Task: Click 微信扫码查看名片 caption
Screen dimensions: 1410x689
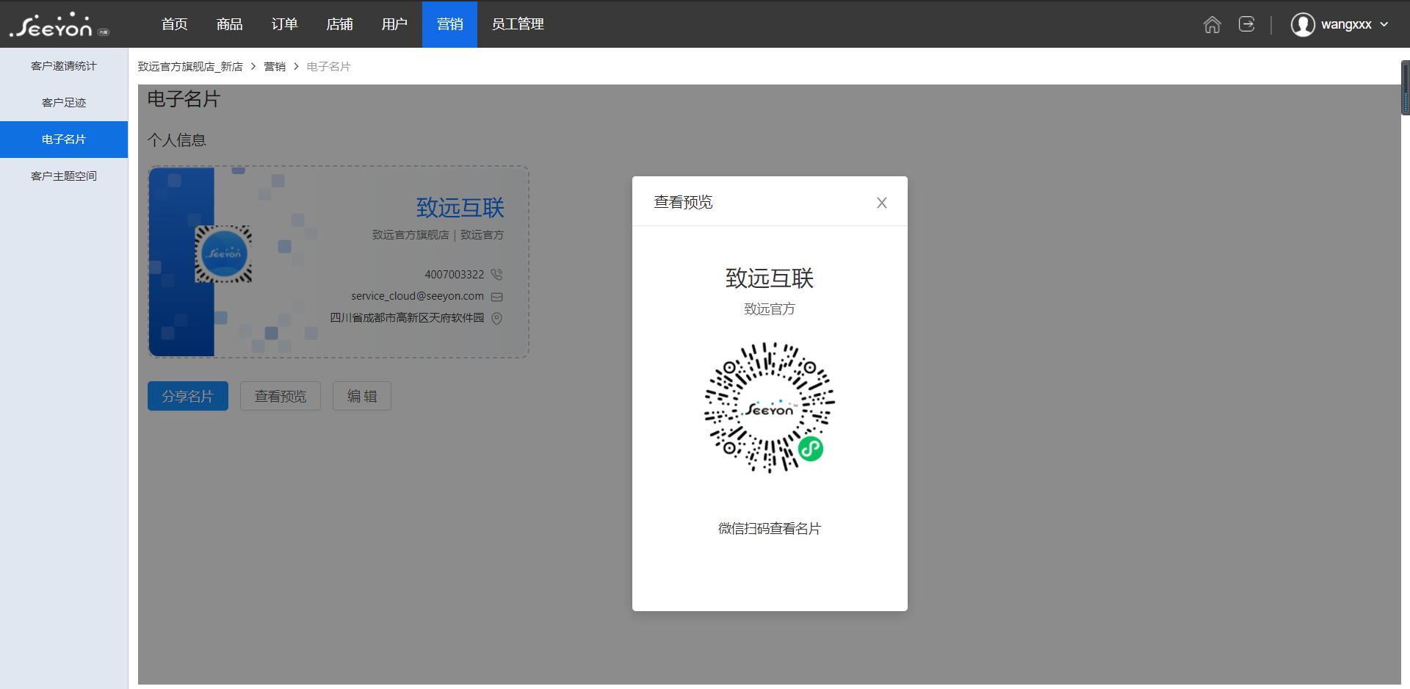Action: point(770,529)
